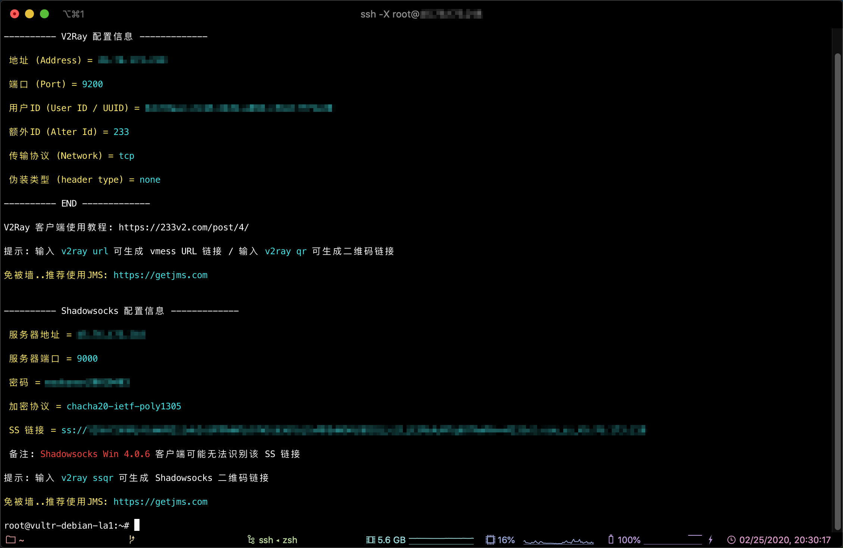Image resolution: width=843 pixels, height=548 pixels.
Task: Click the Alter Id value 233
Action: [121, 132]
